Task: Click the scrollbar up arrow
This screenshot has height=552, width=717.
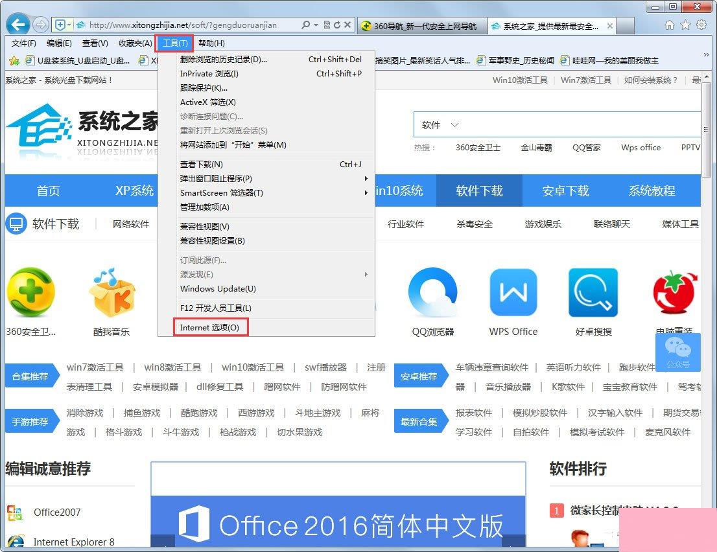Action: pyautogui.click(x=707, y=76)
